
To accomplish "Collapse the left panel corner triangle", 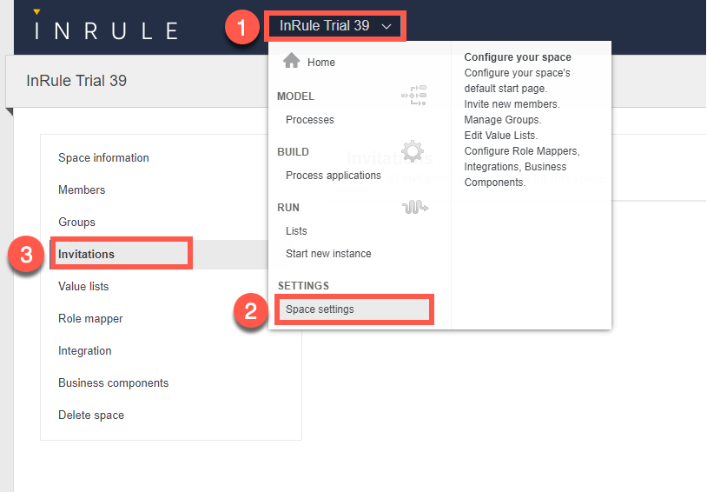I will coord(9,111).
